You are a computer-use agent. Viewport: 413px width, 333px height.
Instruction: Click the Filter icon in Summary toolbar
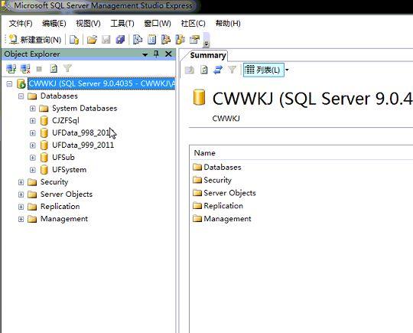[x=232, y=70]
